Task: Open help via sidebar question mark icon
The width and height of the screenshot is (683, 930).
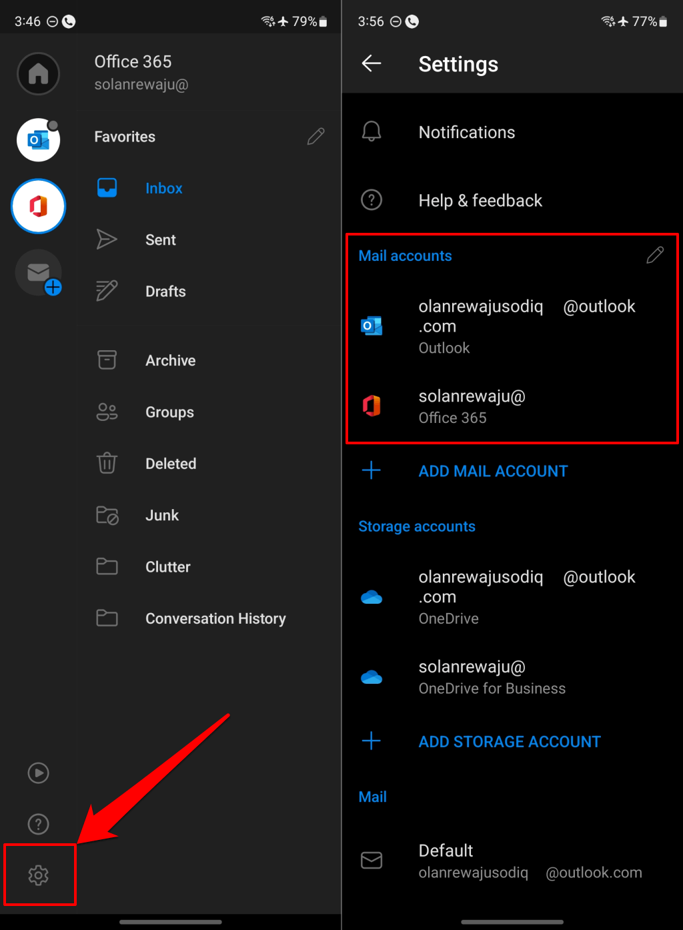Action: point(38,825)
